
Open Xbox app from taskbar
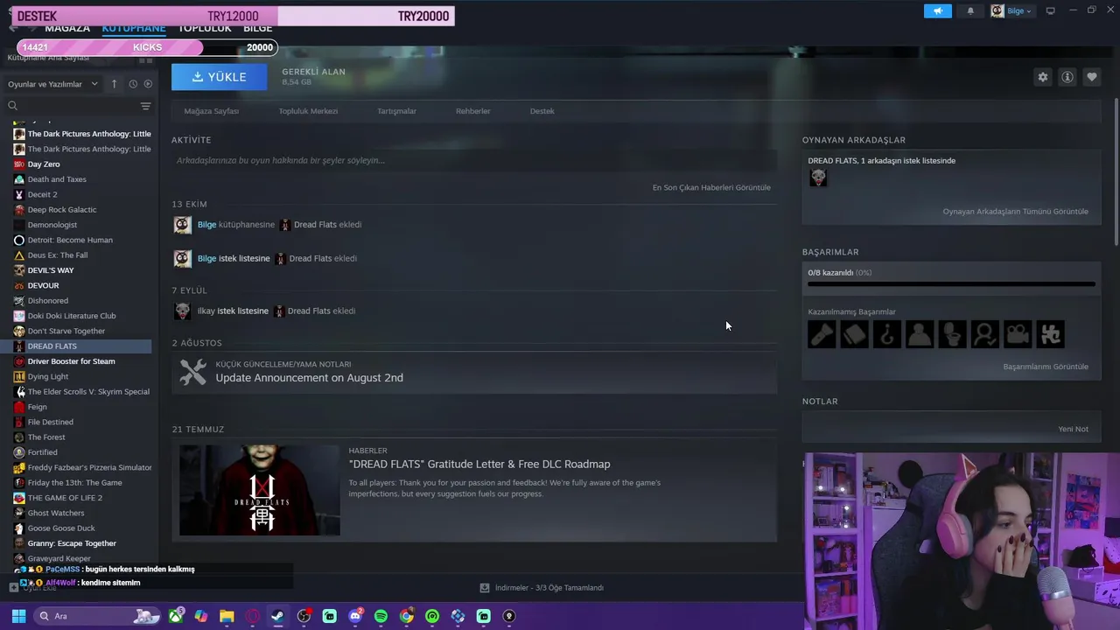click(176, 616)
